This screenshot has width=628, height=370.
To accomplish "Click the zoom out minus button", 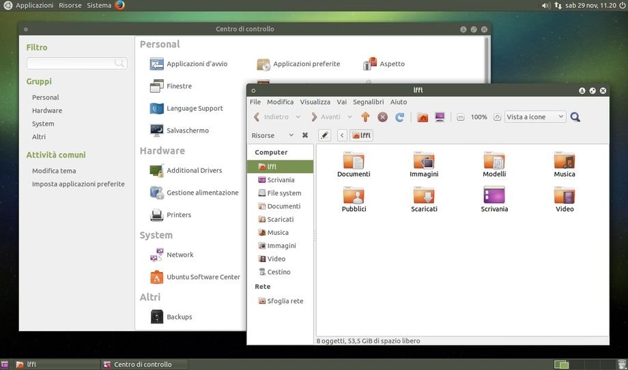I will pyautogui.click(x=461, y=117).
